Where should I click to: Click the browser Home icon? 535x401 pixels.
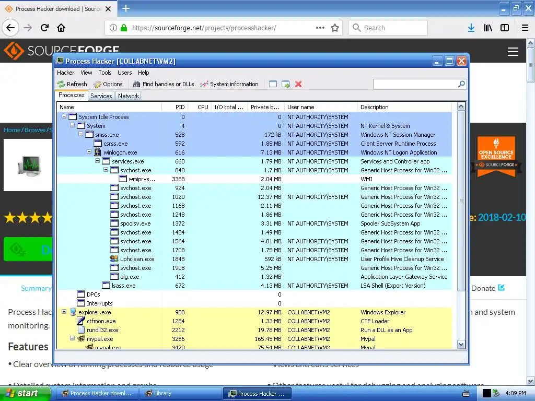tap(61, 28)
